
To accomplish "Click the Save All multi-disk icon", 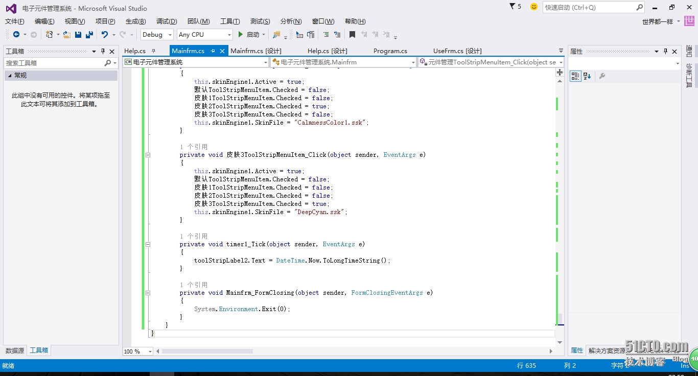I will (x=89, y=35).
